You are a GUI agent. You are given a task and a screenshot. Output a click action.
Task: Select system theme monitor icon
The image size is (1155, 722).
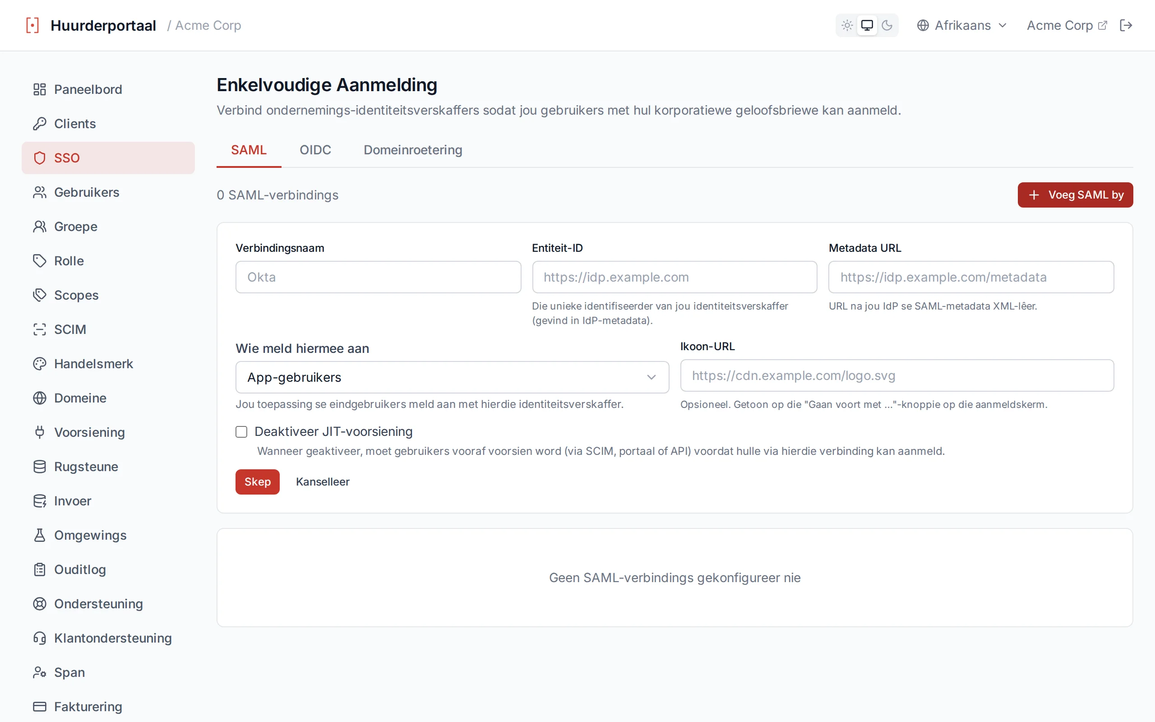click(x=867, y=25)
